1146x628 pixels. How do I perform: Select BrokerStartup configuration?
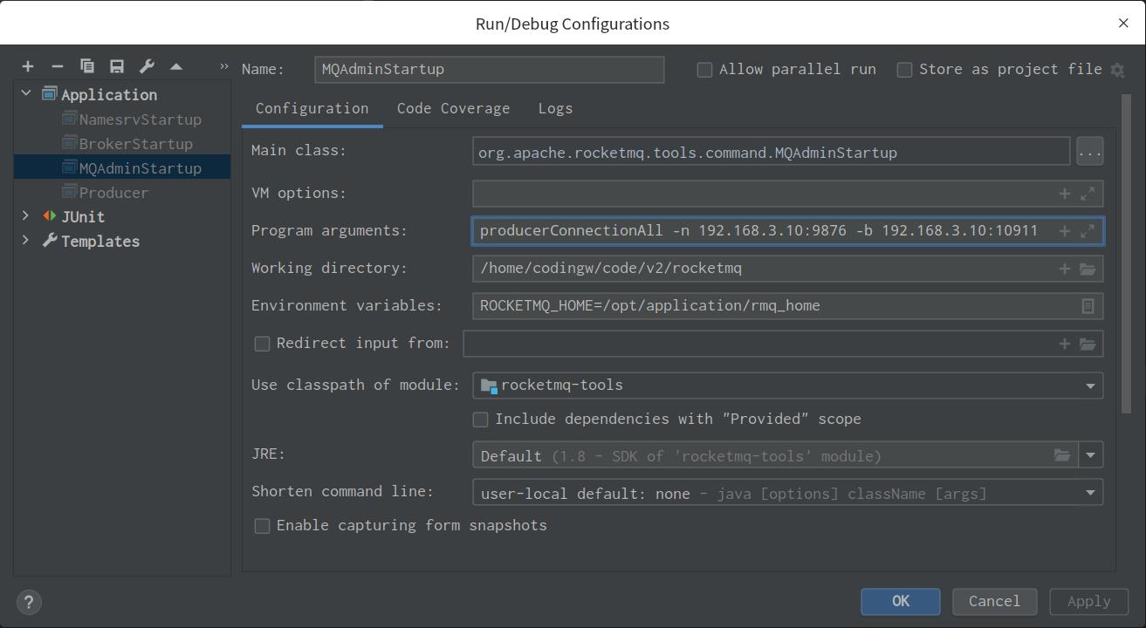pyautogui.click(x=135, y=144)
